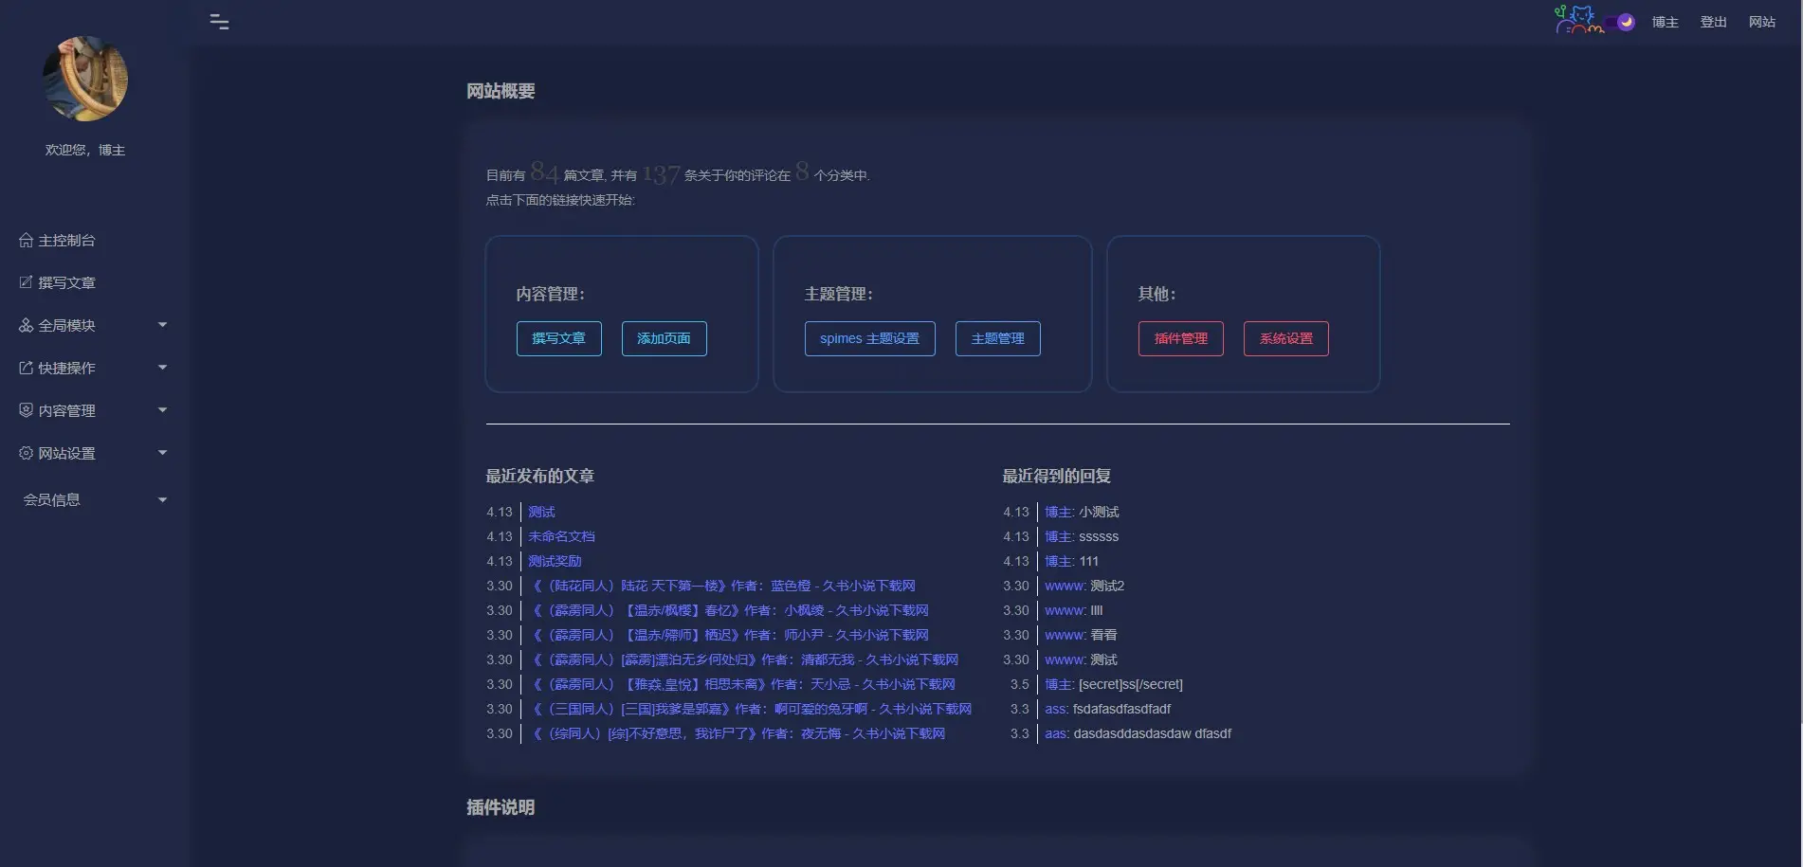Click the 系统设置 button
Image resolution: width=1803 pixels, height=867 pixels.
(x=1285, y=337)
